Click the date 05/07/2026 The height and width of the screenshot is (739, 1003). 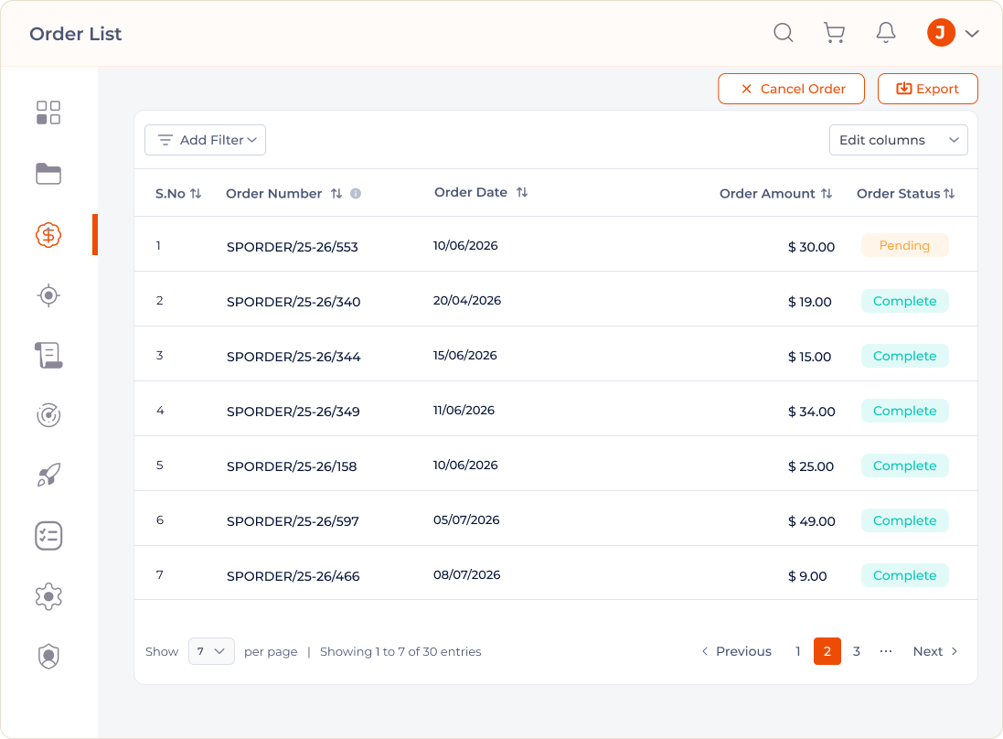pos(466,520)
